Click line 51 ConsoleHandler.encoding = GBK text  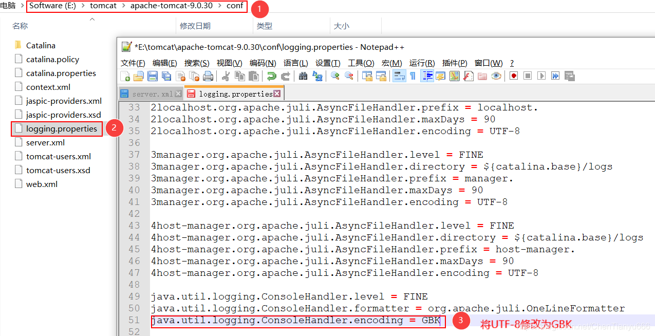296,321
